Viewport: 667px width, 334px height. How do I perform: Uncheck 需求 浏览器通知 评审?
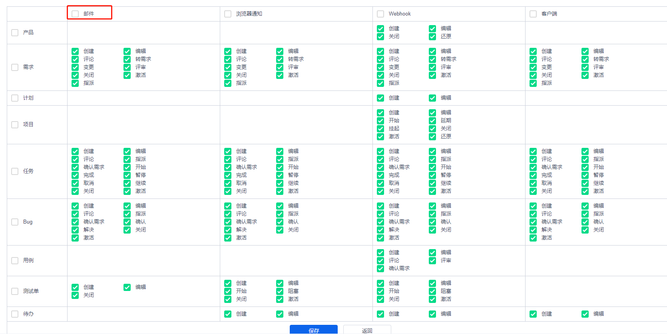click(280, 67)
